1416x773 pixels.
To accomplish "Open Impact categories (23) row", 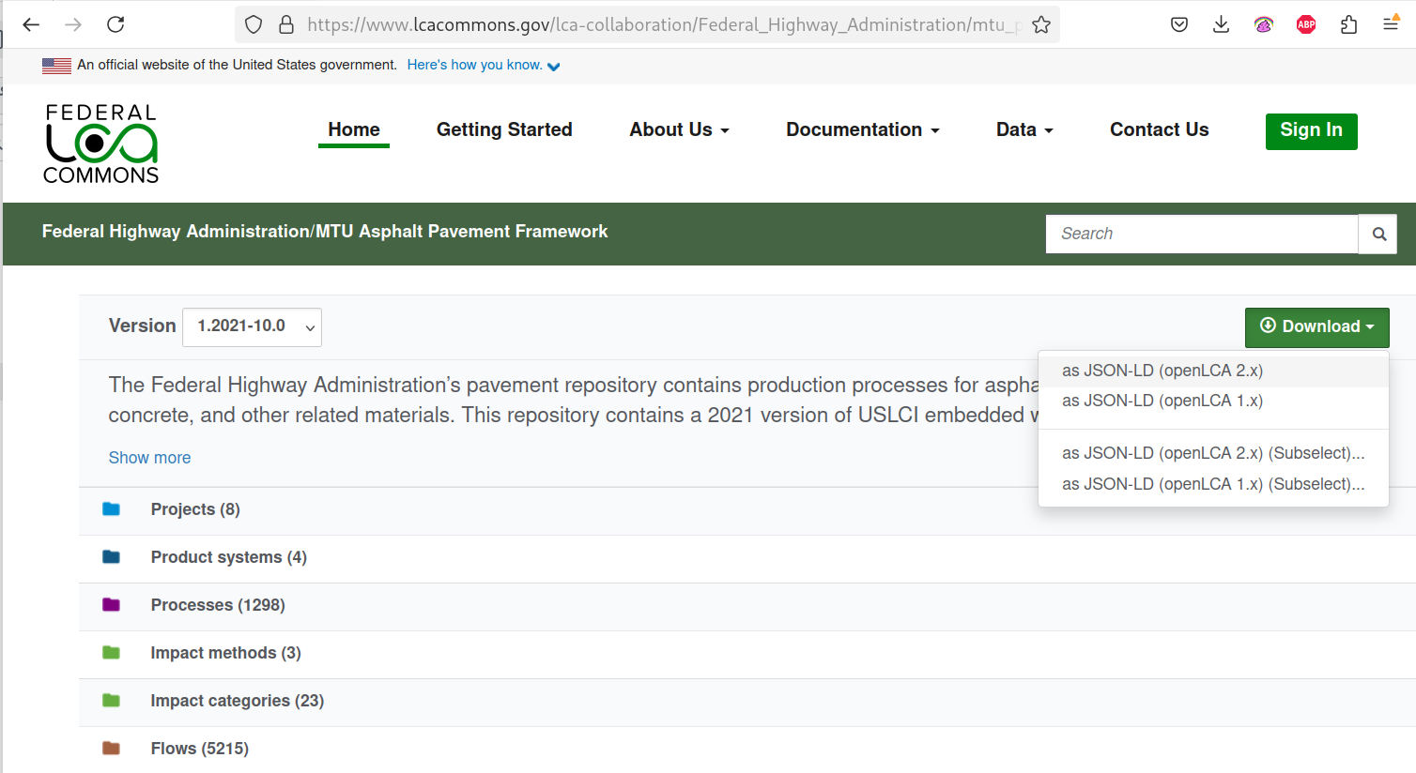I will tap(747, 702).
